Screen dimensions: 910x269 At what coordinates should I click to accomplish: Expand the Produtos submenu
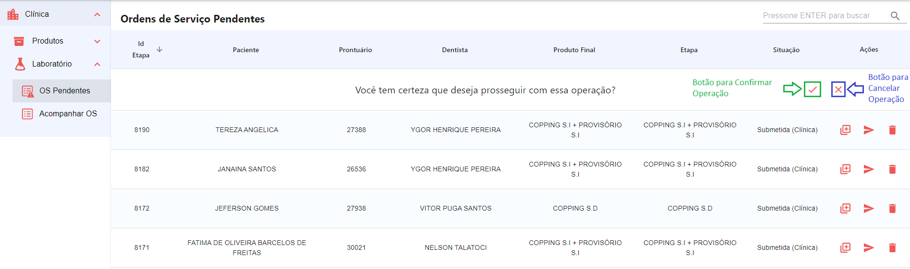tap(97, 41)
